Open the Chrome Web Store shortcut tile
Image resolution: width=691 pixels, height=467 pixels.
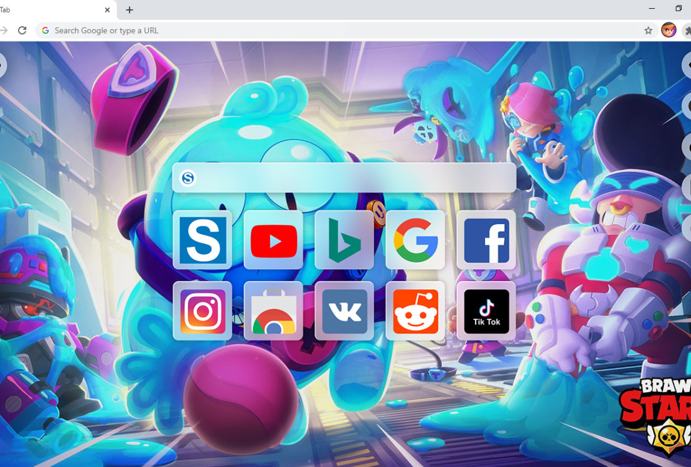pos(273,311)
